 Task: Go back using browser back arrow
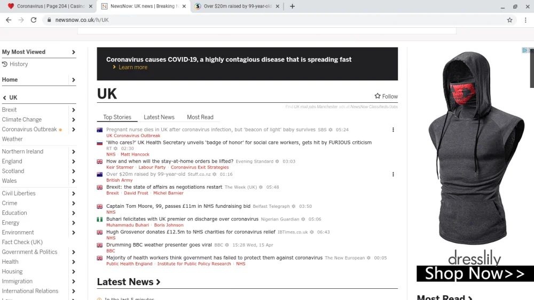9,20
